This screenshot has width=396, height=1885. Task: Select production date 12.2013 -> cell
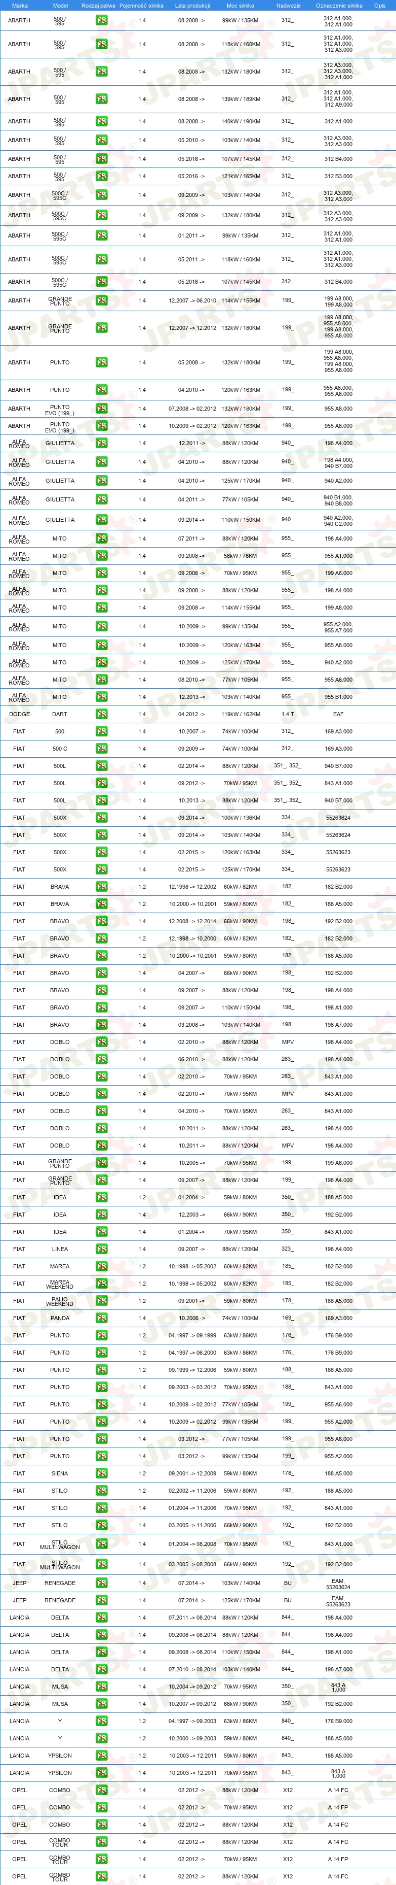[x=192, y=697]
